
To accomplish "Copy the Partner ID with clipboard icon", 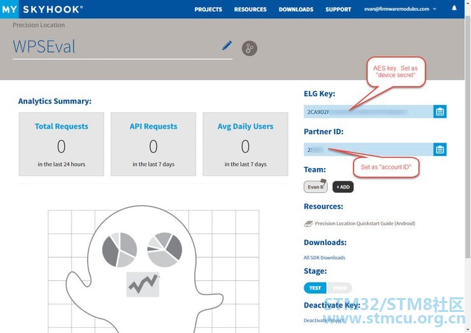I will [x=440, y=150].
